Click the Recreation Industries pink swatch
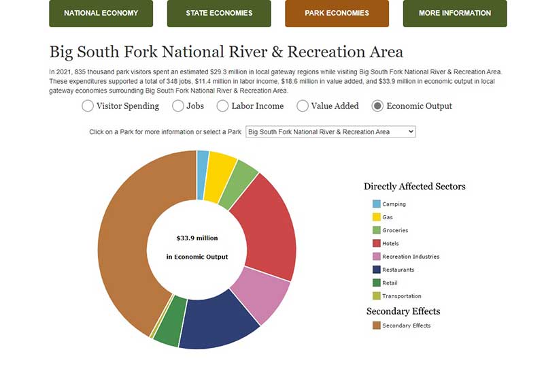 click(x=377, y=257)
